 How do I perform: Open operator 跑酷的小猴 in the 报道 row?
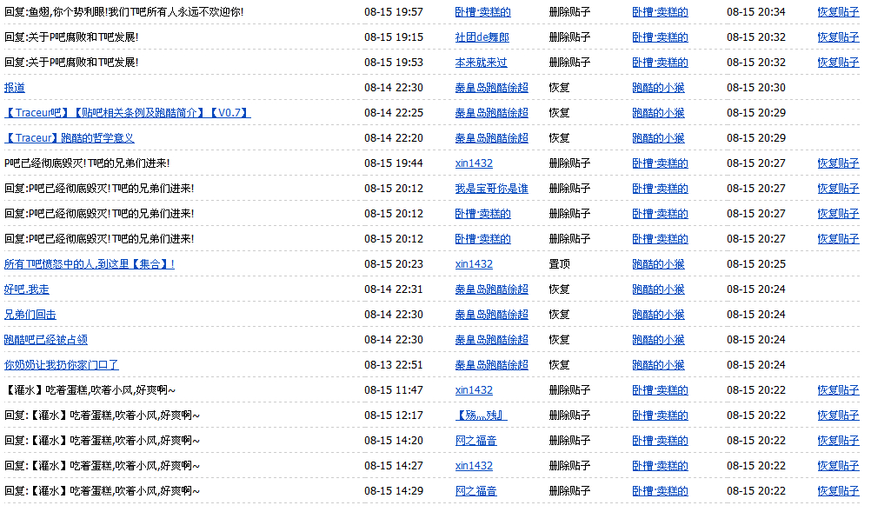(x=658, y=88)
